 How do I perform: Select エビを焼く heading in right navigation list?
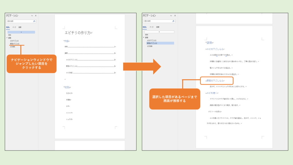pos(151,46)
